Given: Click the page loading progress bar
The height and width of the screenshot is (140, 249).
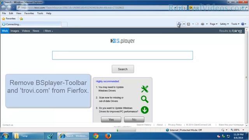Looking at the screenshot, I should point(126,130).
